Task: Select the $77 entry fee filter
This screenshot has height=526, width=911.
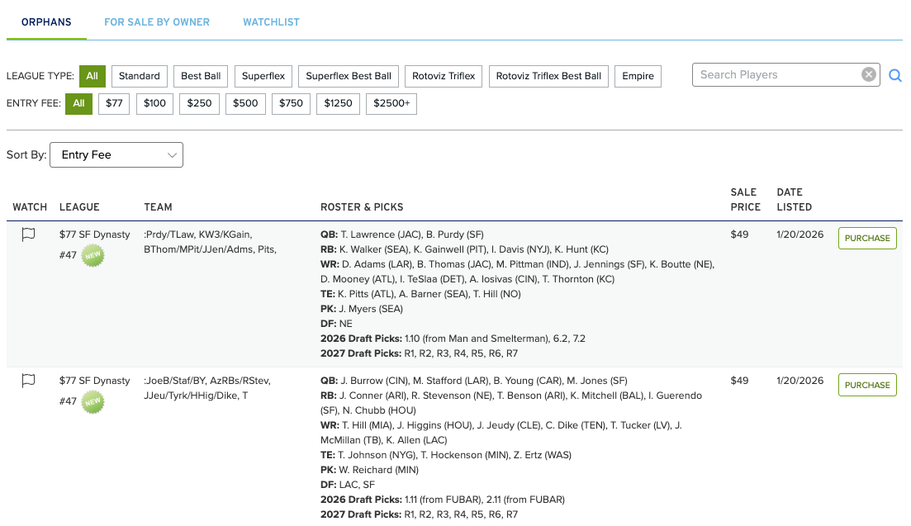Action: pos(114,104)
